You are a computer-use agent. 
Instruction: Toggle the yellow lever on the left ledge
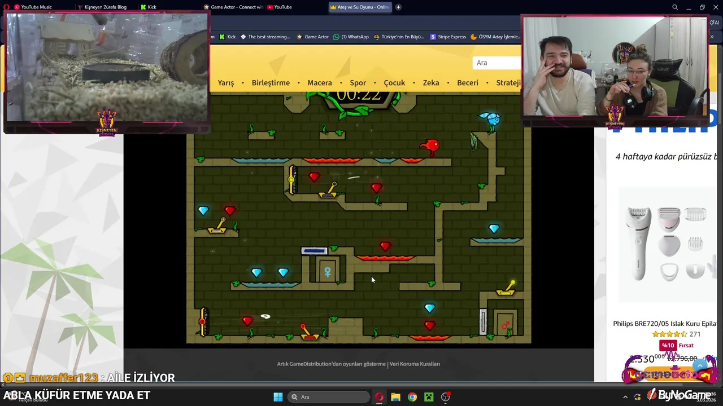click(x=218, y=226)
